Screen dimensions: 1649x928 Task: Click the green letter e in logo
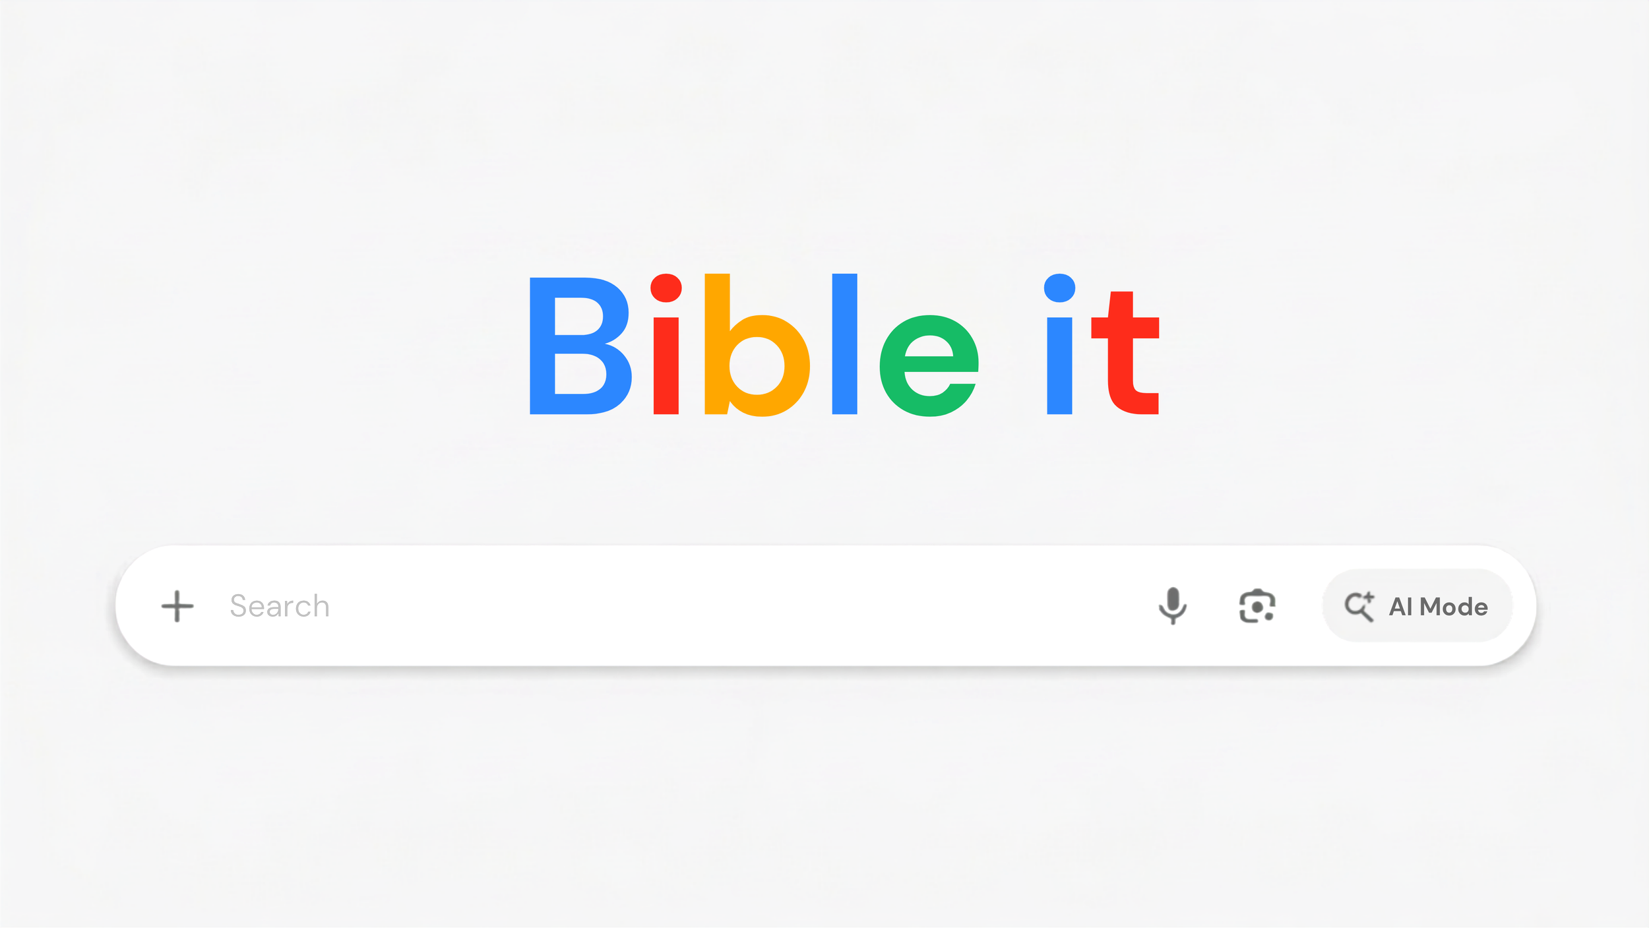pyautogui.click(x=929, y=365)
